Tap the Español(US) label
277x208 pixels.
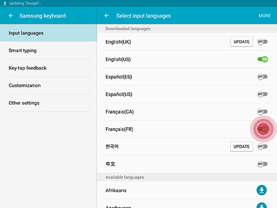point(119,94)
